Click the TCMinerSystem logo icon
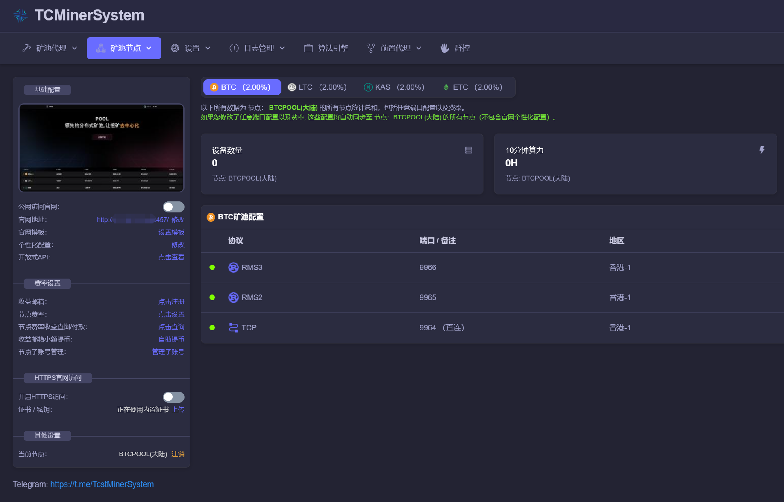 (x=20, y=16)
